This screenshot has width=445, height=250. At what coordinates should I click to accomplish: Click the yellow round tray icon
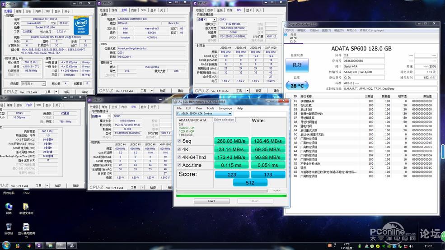(x=377, y=246)
